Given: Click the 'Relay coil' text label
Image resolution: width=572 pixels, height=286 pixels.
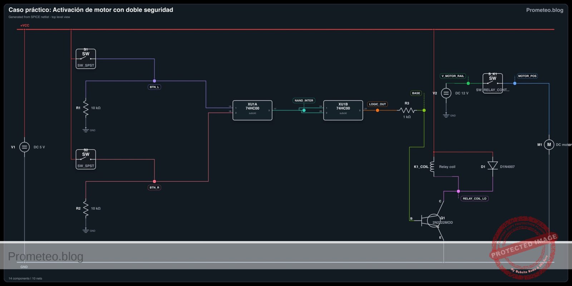Looking at the screenshot, I should coord(447,167).
